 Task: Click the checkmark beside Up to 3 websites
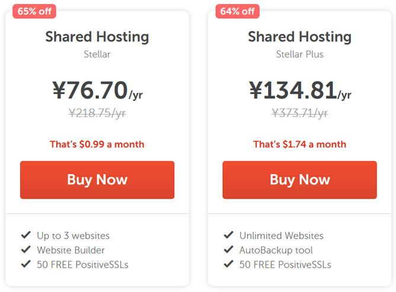click(25, 235)
